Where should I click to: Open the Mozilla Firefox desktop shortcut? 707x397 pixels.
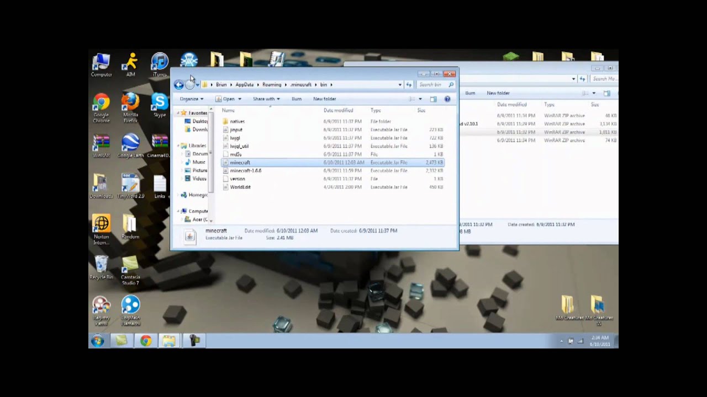[x=130, y=108]
